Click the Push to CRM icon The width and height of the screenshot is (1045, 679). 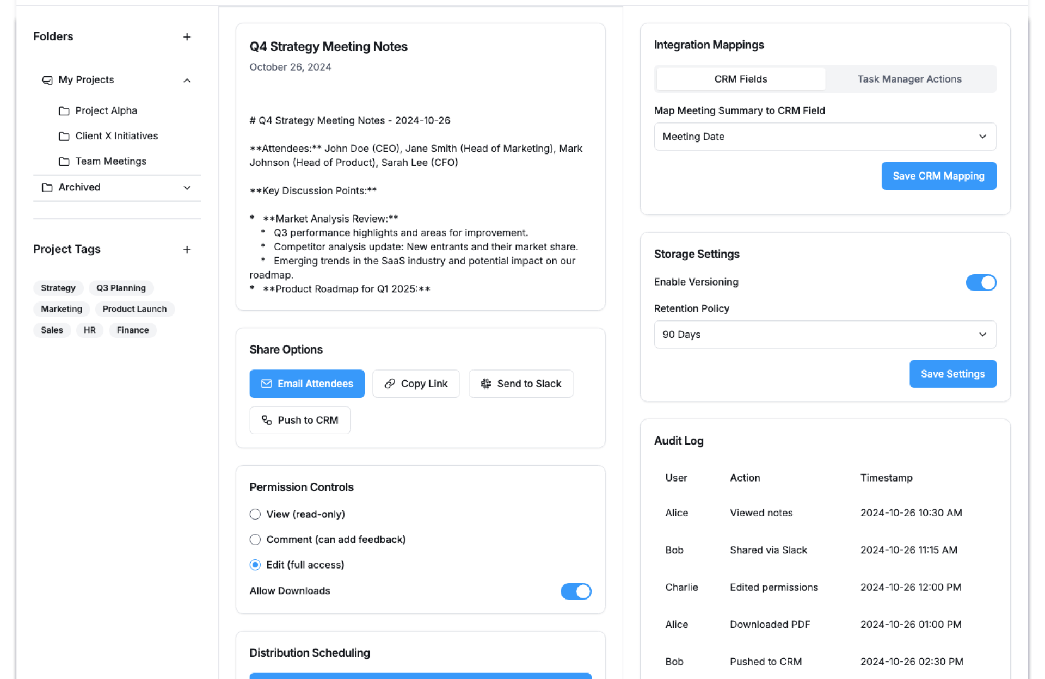267,421
